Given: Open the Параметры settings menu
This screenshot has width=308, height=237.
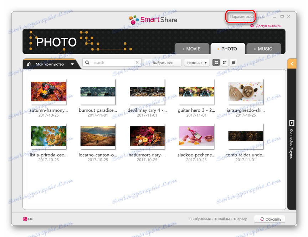Looking at the screenshot, I should 240,17.
